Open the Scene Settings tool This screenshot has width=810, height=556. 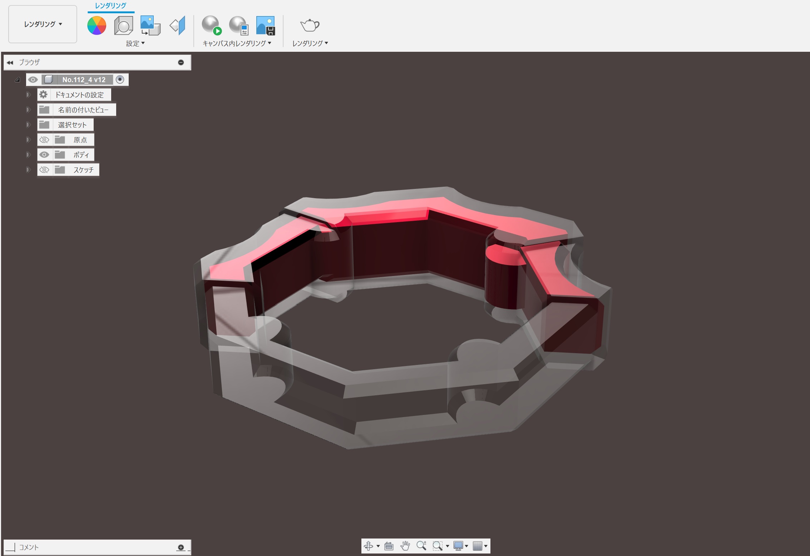coord(123,25)
